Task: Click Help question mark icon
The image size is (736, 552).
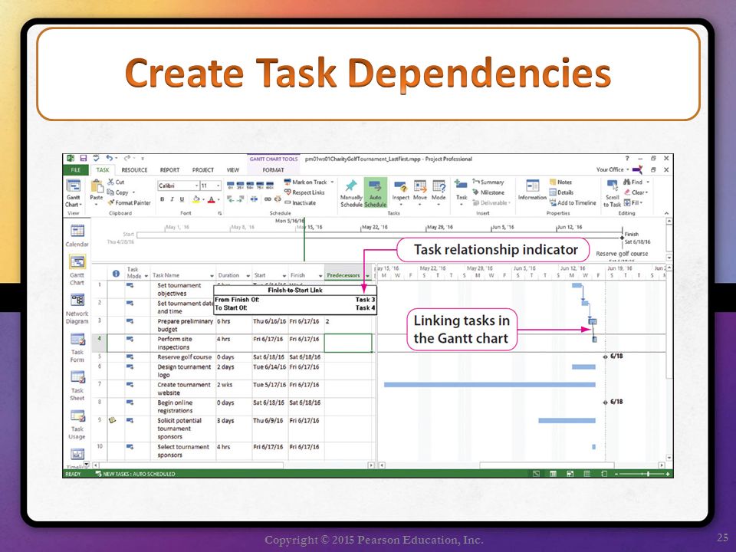Action: point(627,159)
